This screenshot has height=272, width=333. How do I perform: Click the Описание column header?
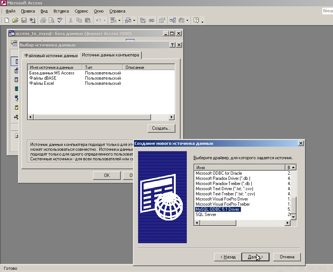tap(149, 67)
